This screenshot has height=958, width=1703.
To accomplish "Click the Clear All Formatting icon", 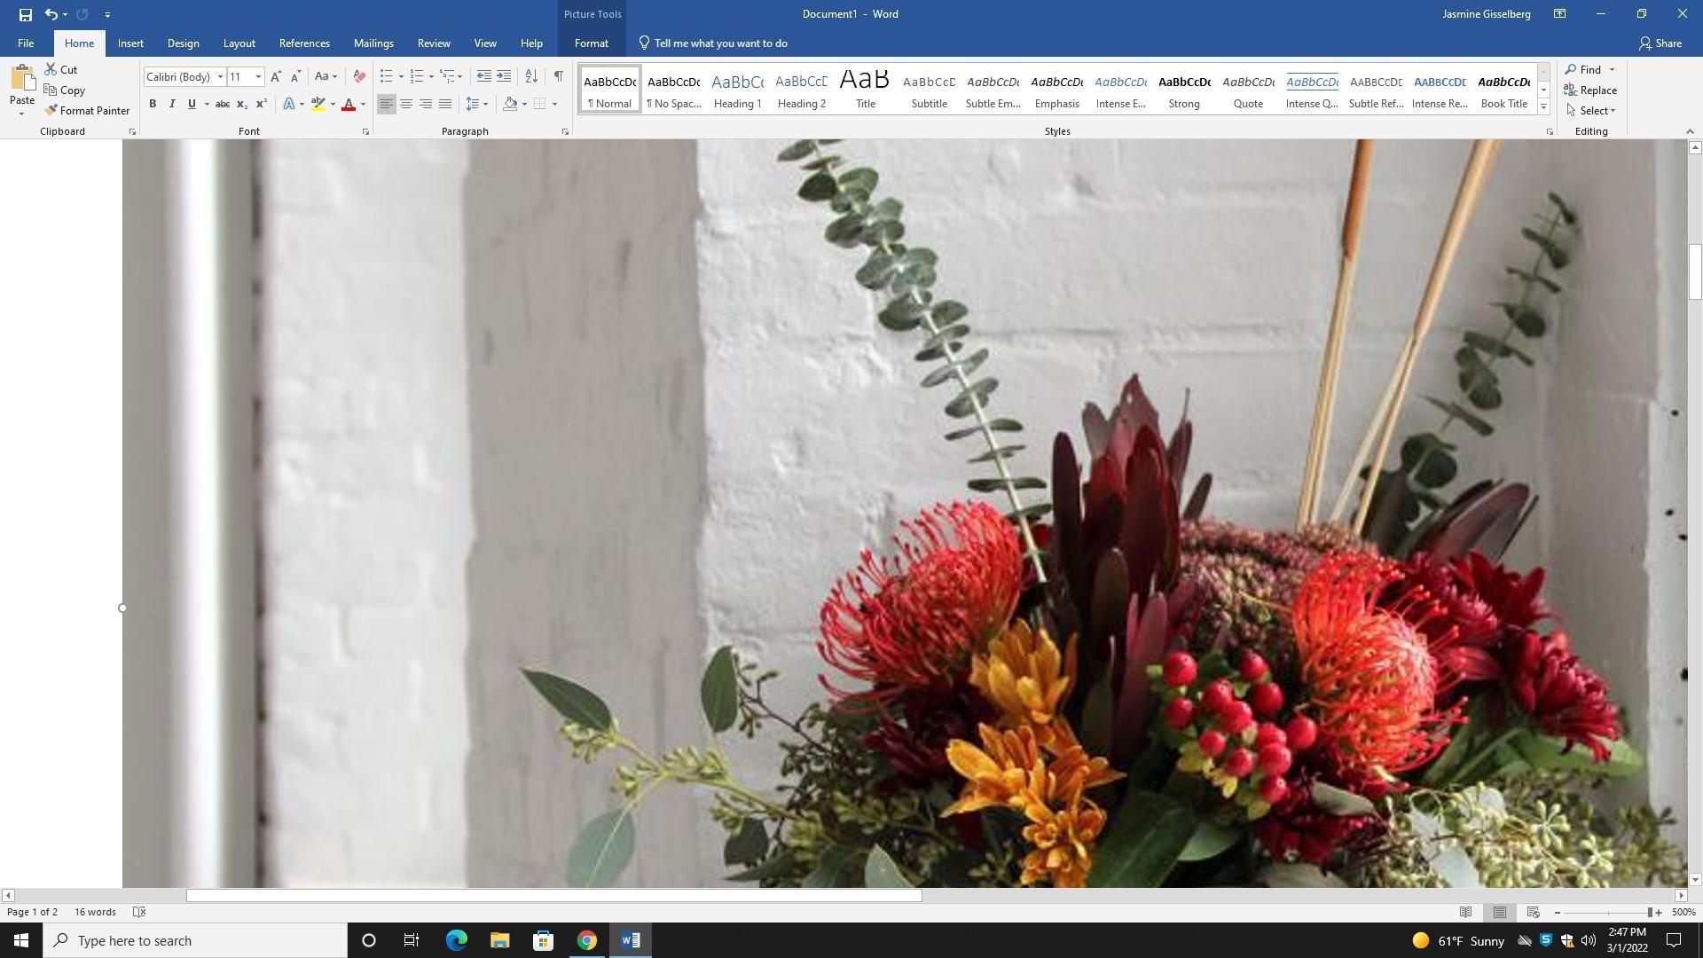I will click(359, 76).
